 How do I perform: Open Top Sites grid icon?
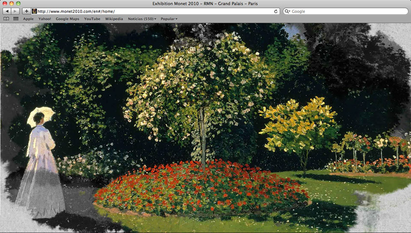16,19
